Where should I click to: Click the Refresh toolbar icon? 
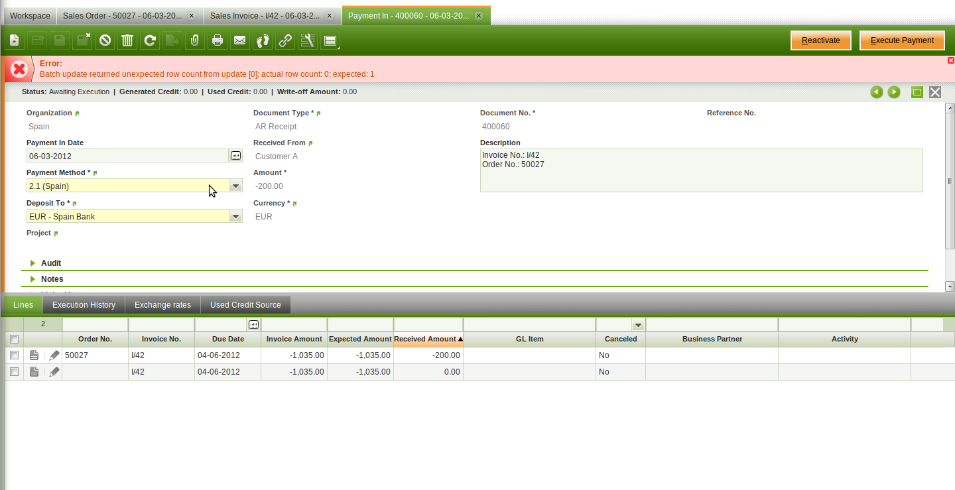(150, 41)
